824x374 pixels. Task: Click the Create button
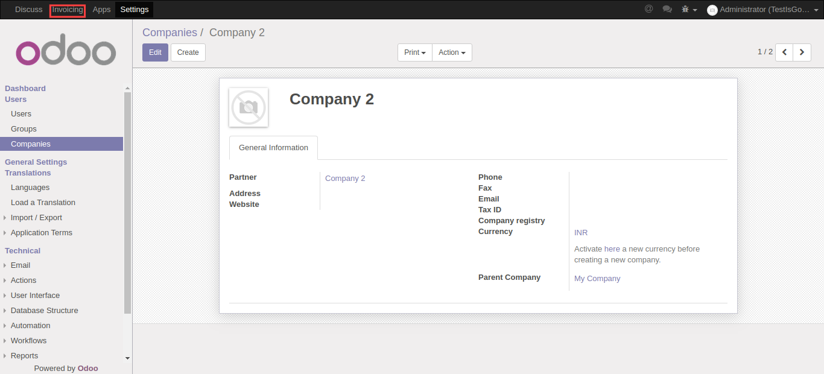(x=188, y=52)
